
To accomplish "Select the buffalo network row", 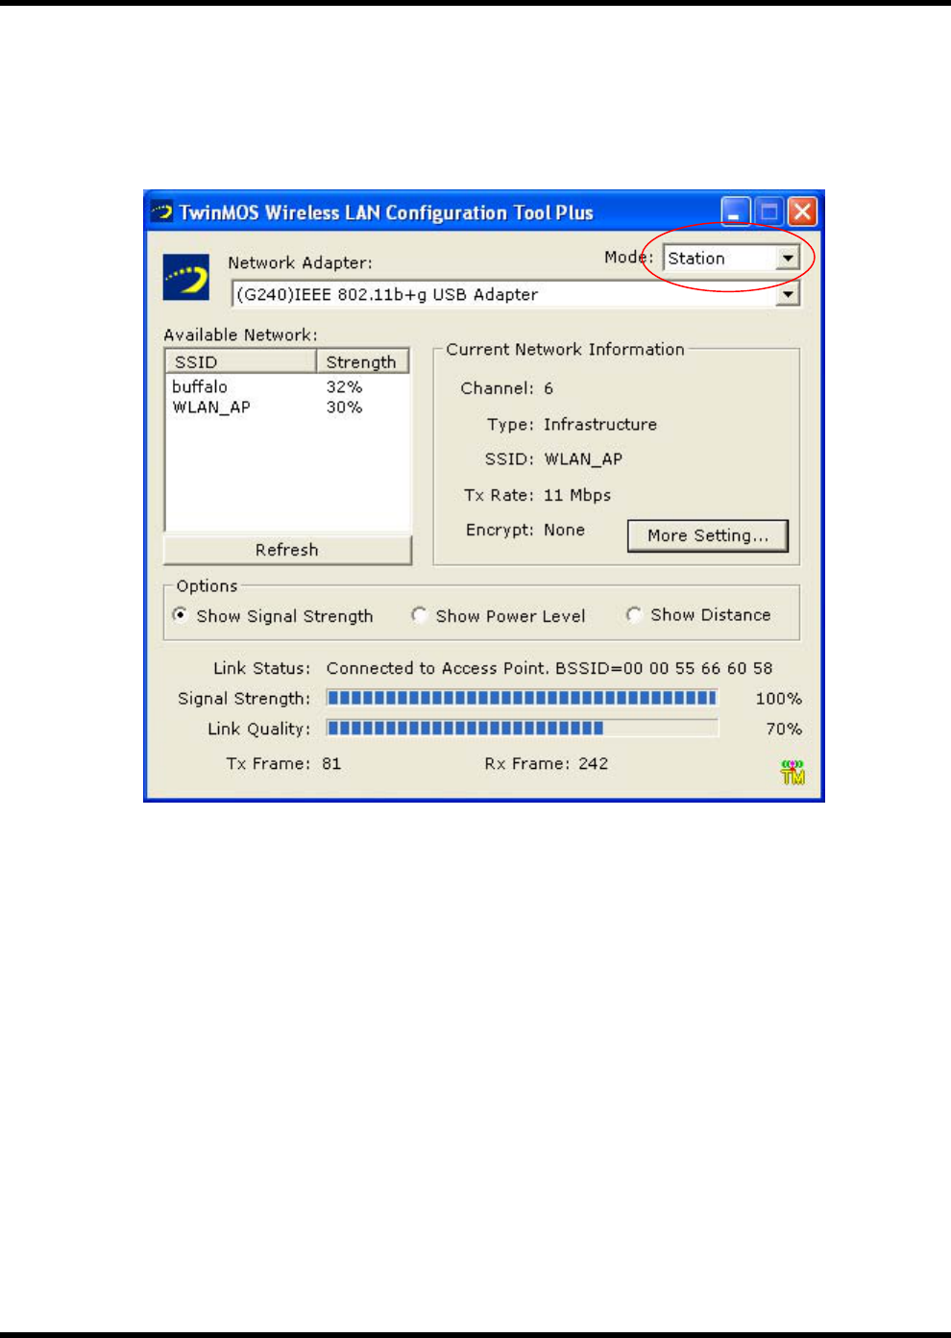I will coord(287,386).
